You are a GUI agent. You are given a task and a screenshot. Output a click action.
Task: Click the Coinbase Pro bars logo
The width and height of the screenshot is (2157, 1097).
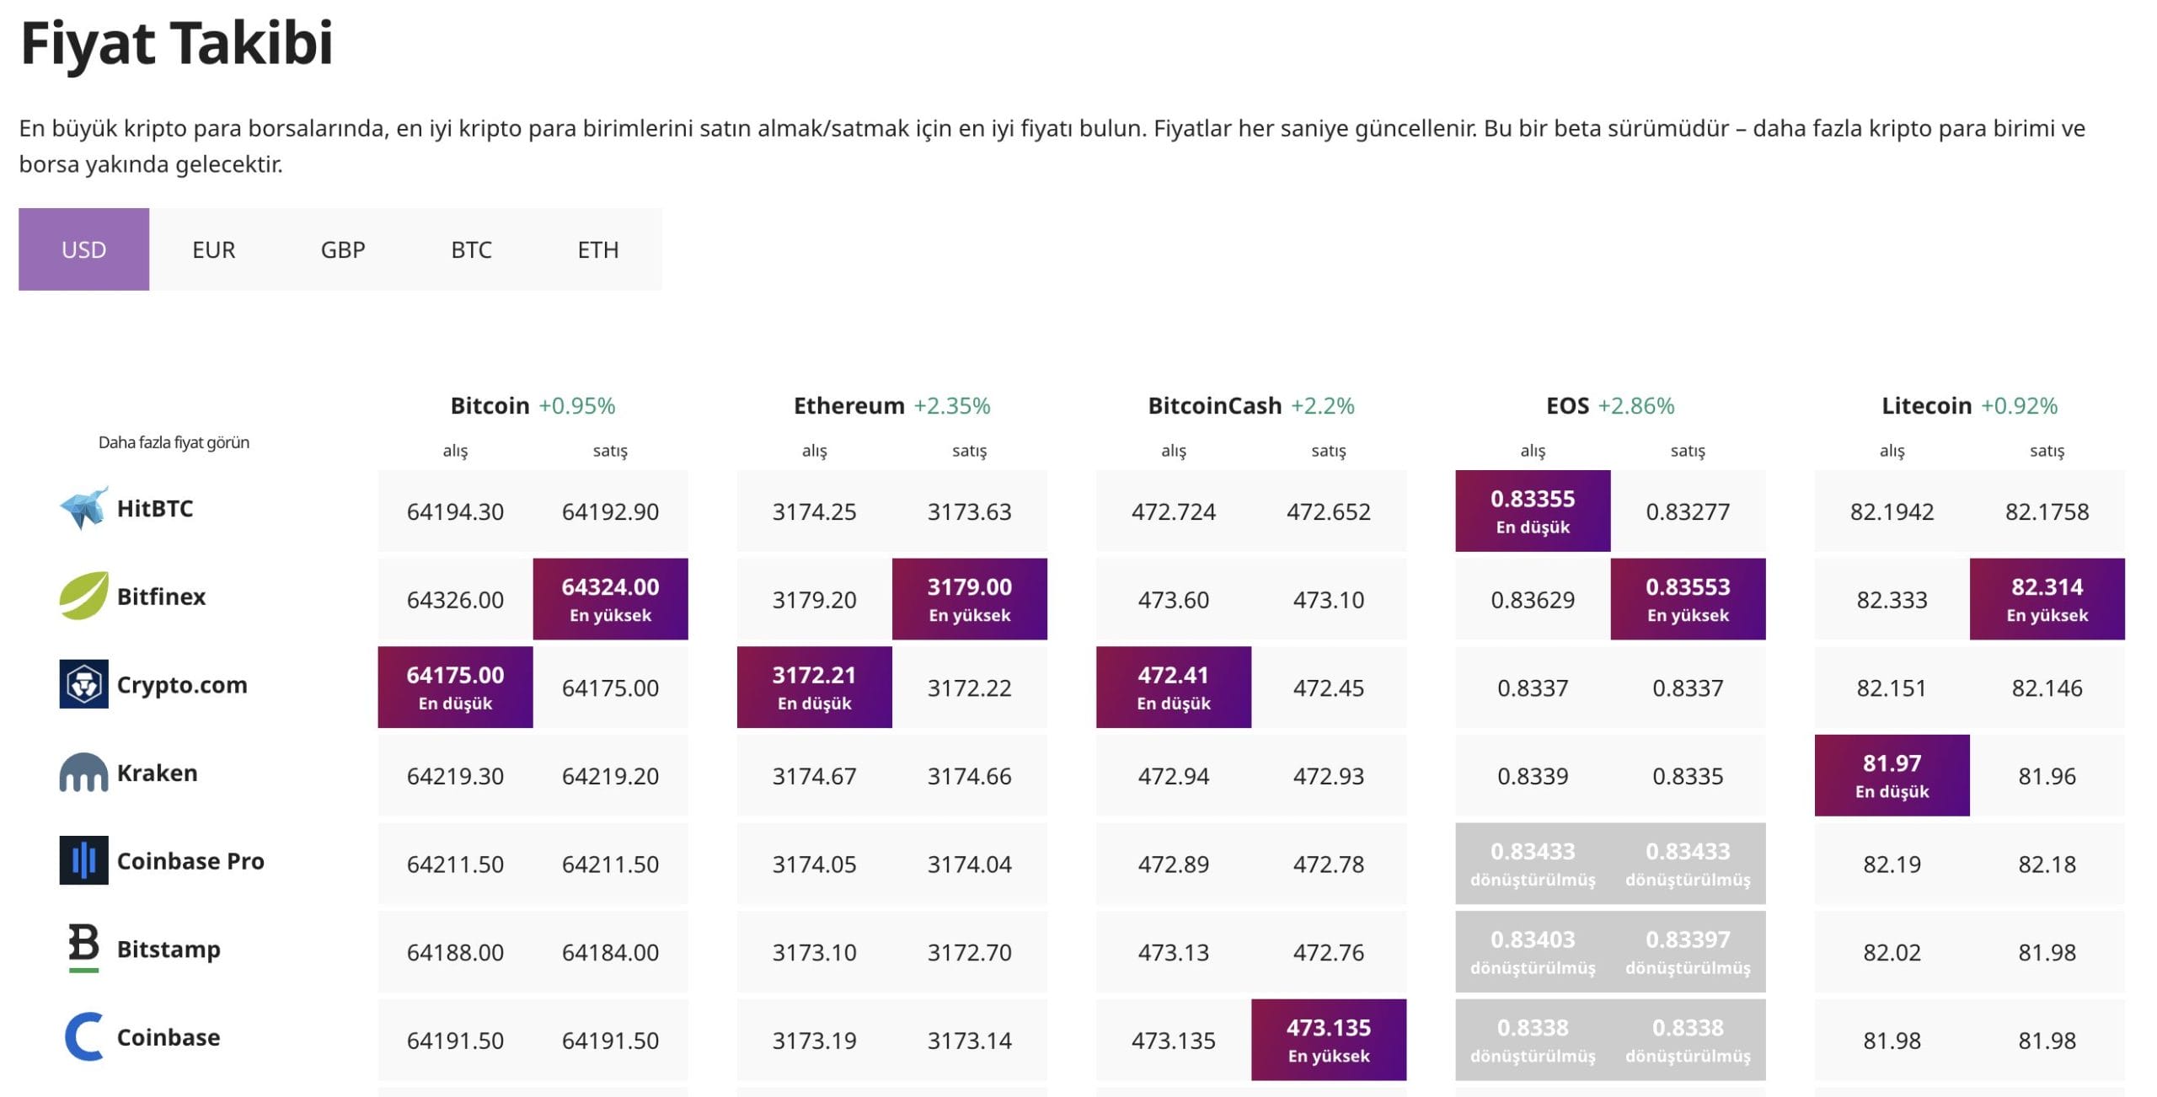pos(83,860)
